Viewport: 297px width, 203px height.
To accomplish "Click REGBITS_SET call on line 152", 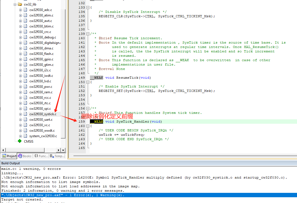I will 157,91.
